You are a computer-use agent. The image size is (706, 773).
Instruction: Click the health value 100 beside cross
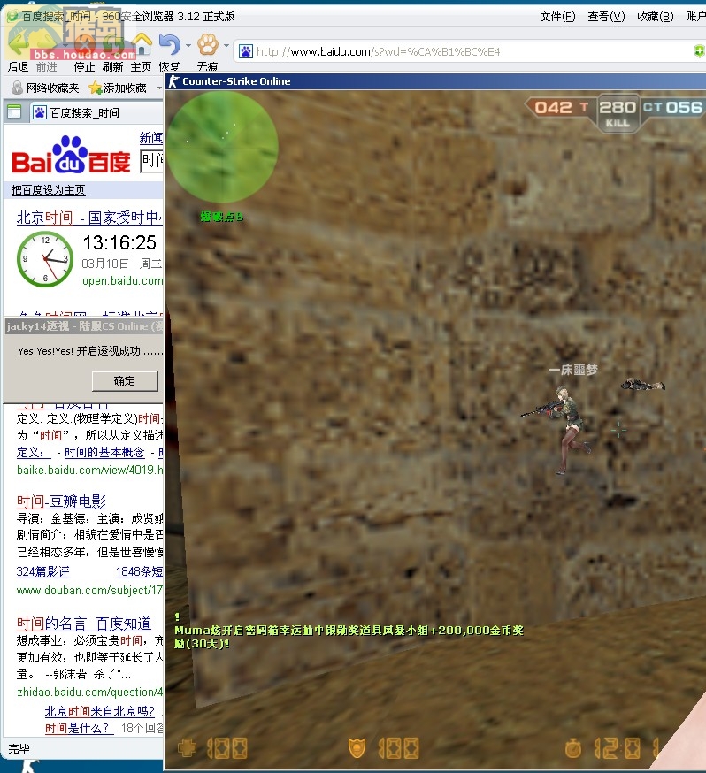click(x=227, y=748)
